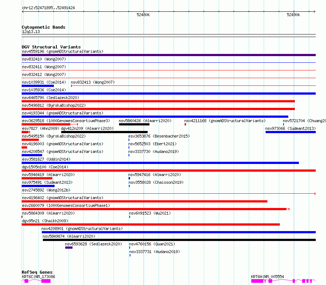
Task: Click the KRT6C|NM_173086 gene label
Action: click(39, 277)
